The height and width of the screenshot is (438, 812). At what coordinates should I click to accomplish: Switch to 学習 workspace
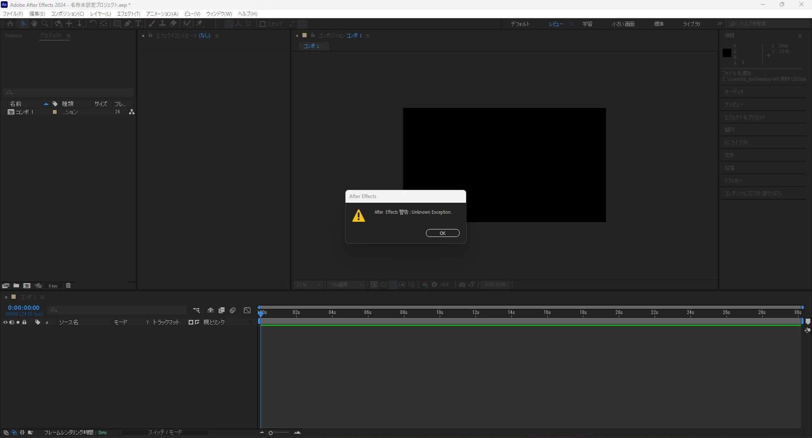point(587,24)
